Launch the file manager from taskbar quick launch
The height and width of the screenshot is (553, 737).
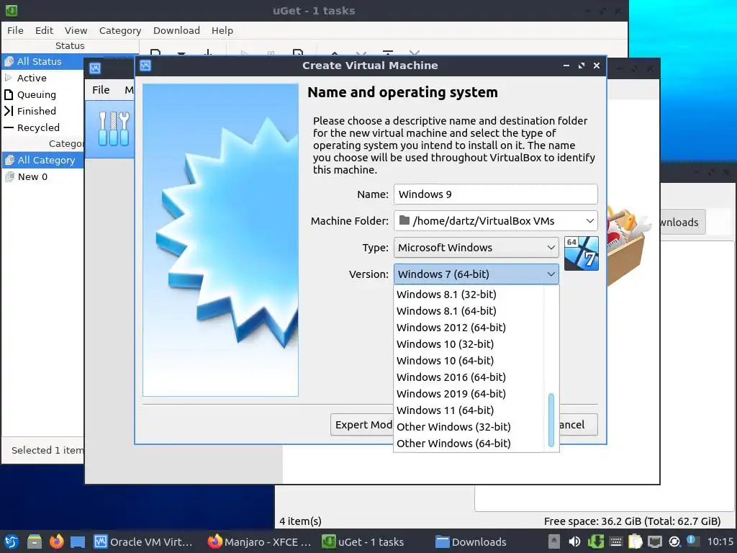[x=35, y=541]
